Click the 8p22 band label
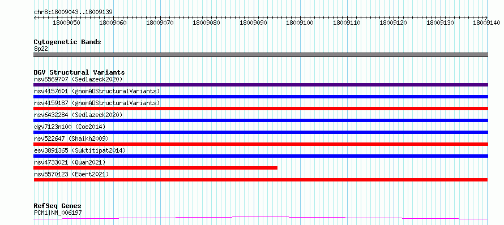Screen dimensions: 504x225 pyautogui.click(x=41, y=49)
